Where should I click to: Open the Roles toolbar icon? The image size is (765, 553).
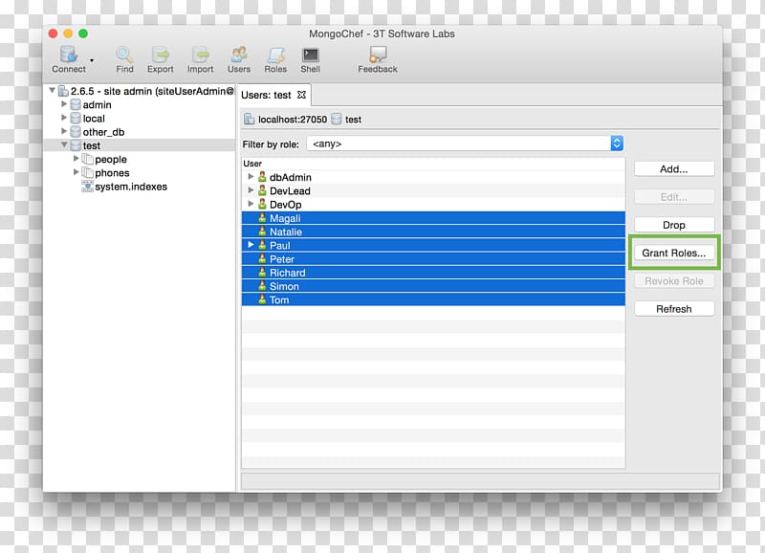pyautogui.click(x=275, y=59)
